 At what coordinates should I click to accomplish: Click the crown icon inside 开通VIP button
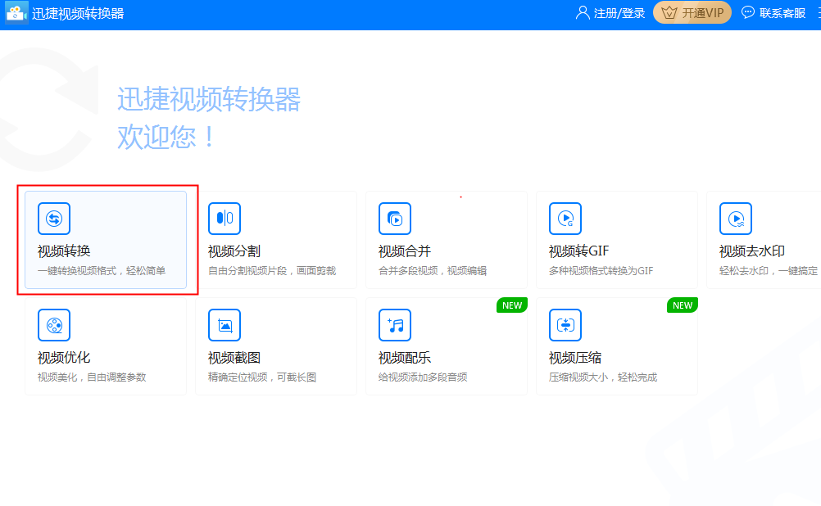(668, 12)
